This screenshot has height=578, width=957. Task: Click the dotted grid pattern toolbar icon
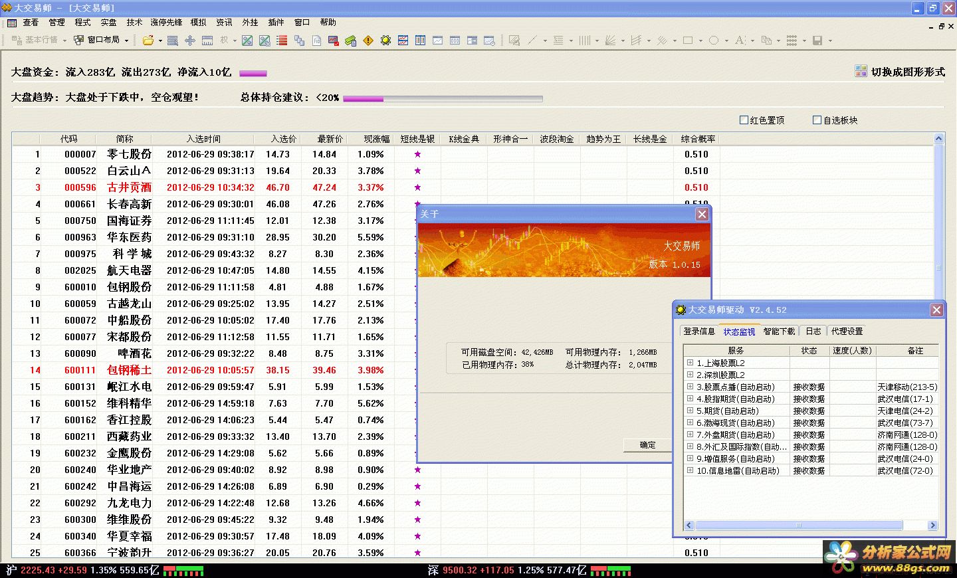[792, 41]
